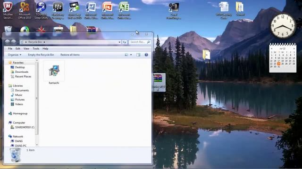Open the address bar history dropdown

click(119, 42)
